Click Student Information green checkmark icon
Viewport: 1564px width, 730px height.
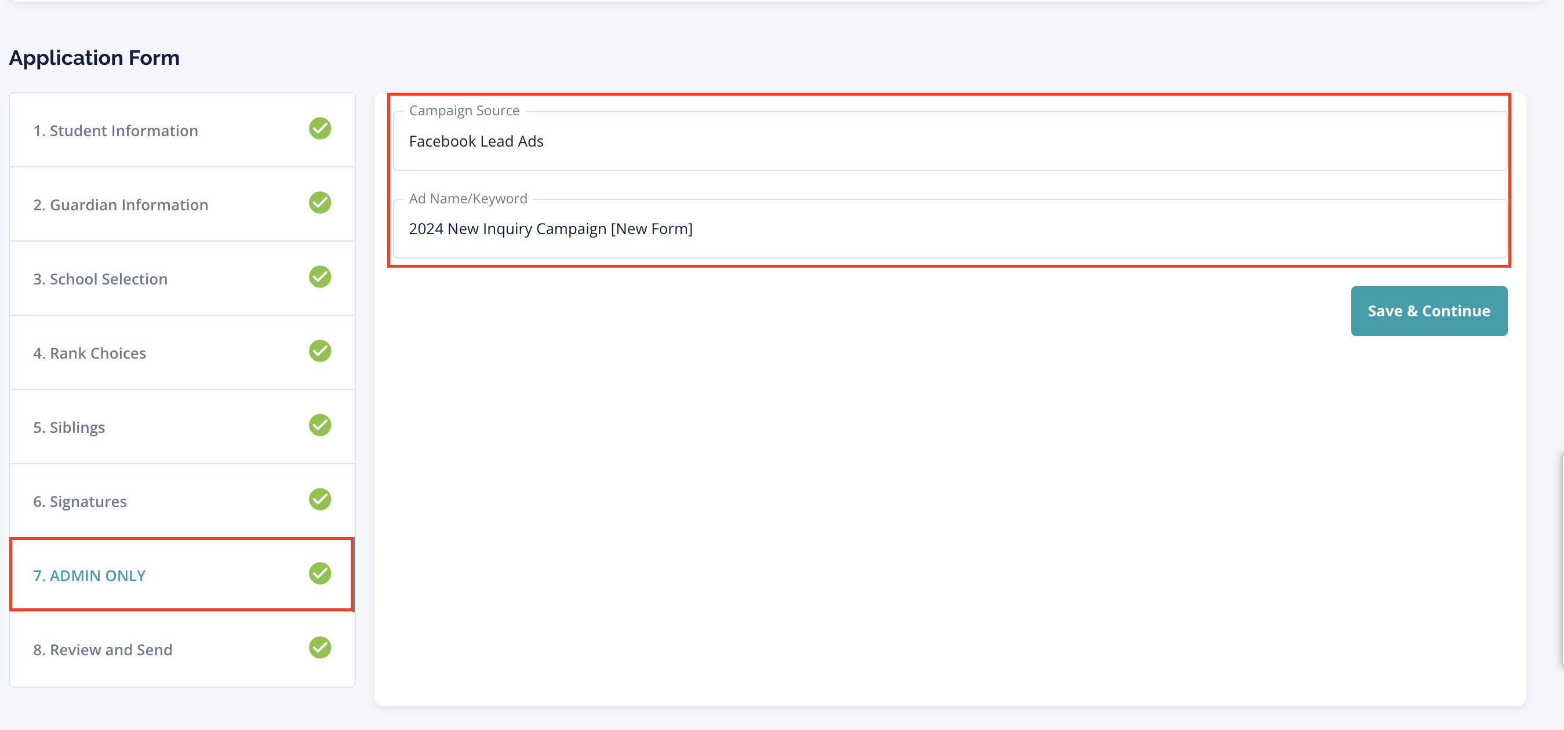click(320, 129)
